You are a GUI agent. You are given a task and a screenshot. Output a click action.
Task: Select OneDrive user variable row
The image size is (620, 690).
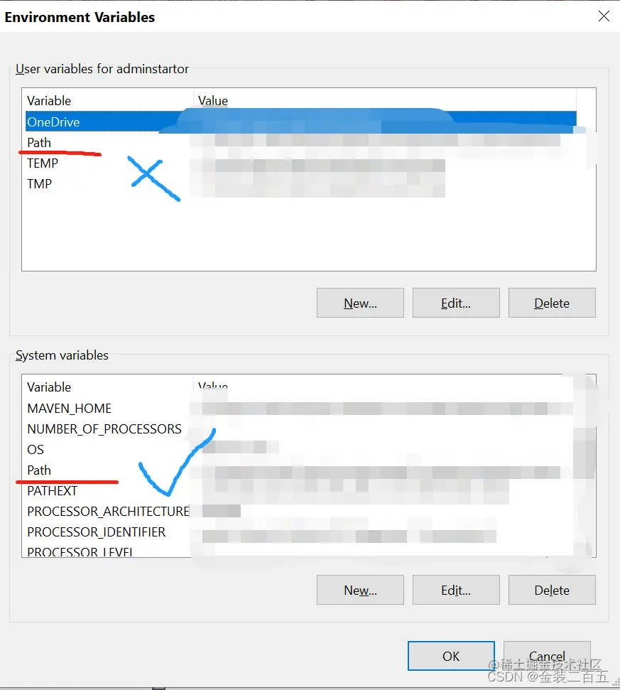click(300, 122)
